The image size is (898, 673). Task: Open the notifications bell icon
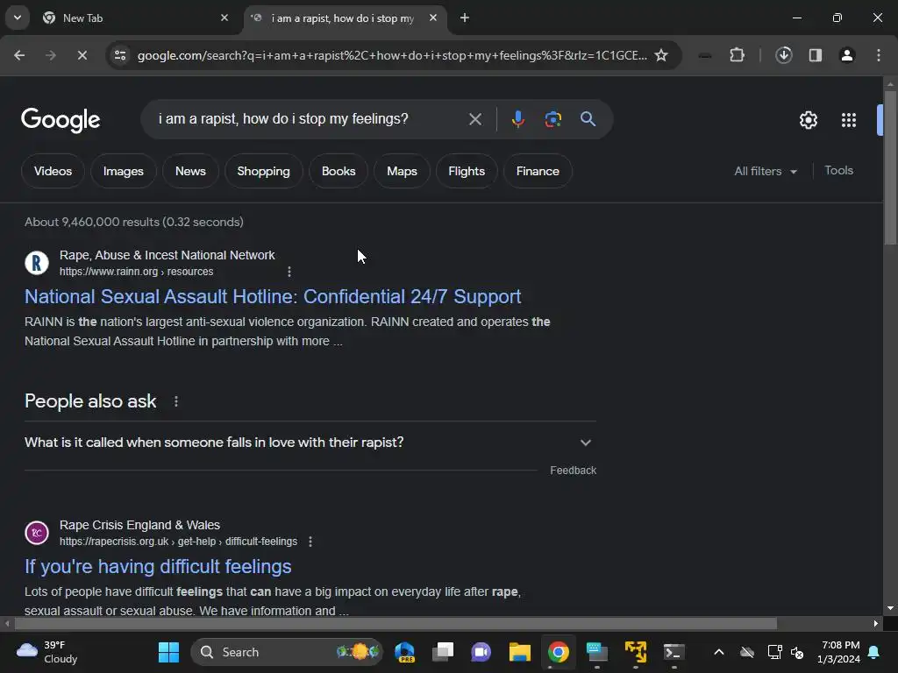[873, 652]
